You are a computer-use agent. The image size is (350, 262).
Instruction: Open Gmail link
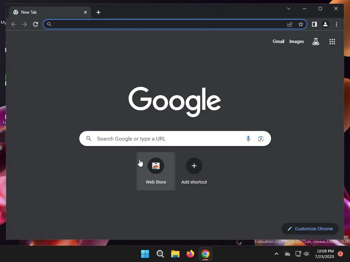click(x=278, y=41)
